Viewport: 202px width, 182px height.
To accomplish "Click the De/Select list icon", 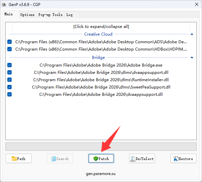I will (x=132, y=159).
